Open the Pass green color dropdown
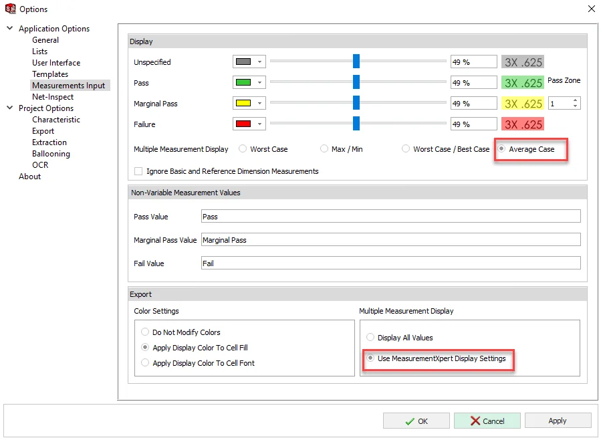 tap(259, 83)
